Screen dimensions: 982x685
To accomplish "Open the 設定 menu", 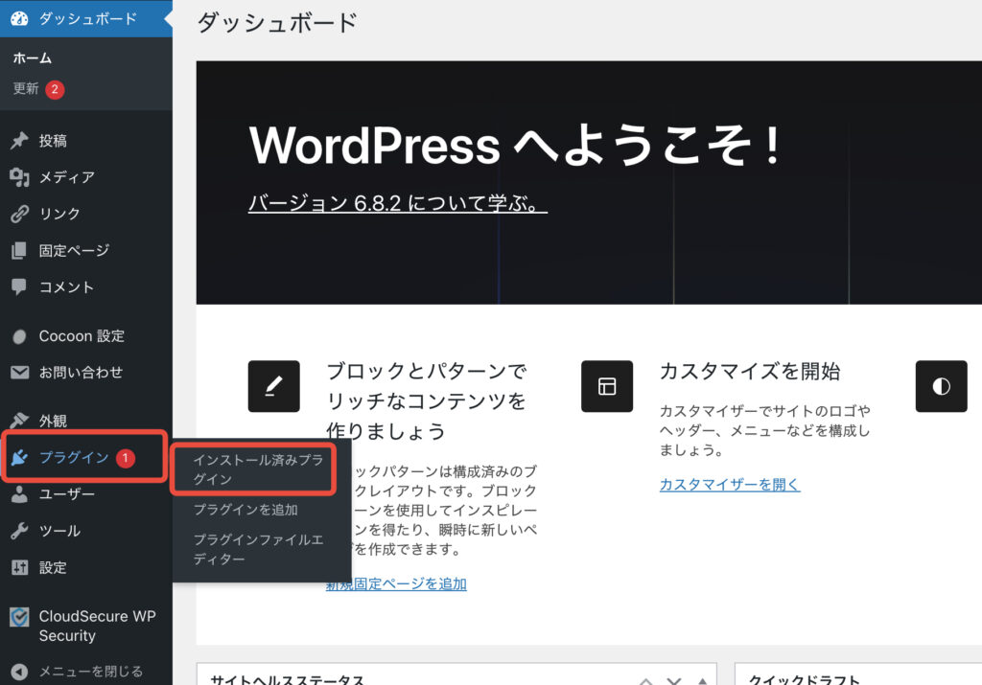I will pyautogui.click(x=85, y=567).
